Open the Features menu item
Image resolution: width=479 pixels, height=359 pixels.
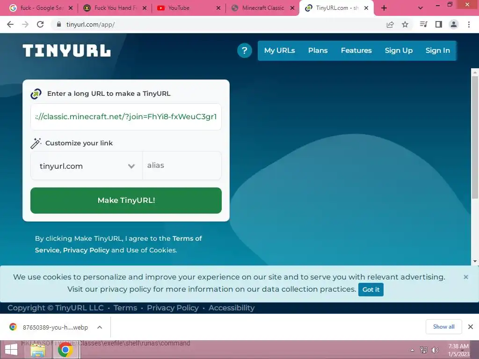coord(356,50)
